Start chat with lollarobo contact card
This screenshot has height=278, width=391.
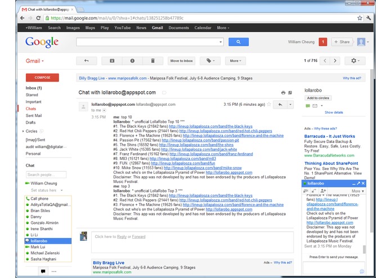[x=308, y=106]
